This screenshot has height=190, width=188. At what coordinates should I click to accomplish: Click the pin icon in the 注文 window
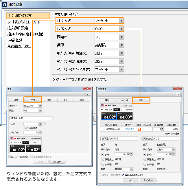(87, 94)
